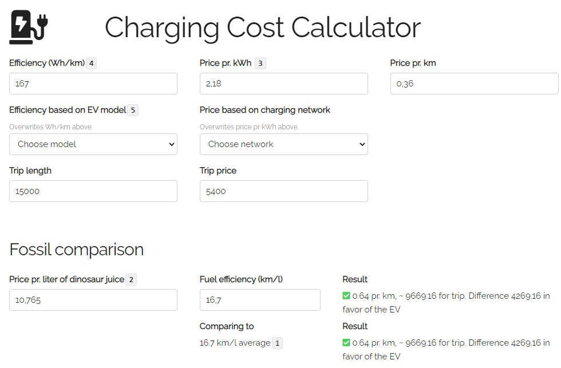Click the badge 3 beside Price pr. kWh

tap(260, 63)
